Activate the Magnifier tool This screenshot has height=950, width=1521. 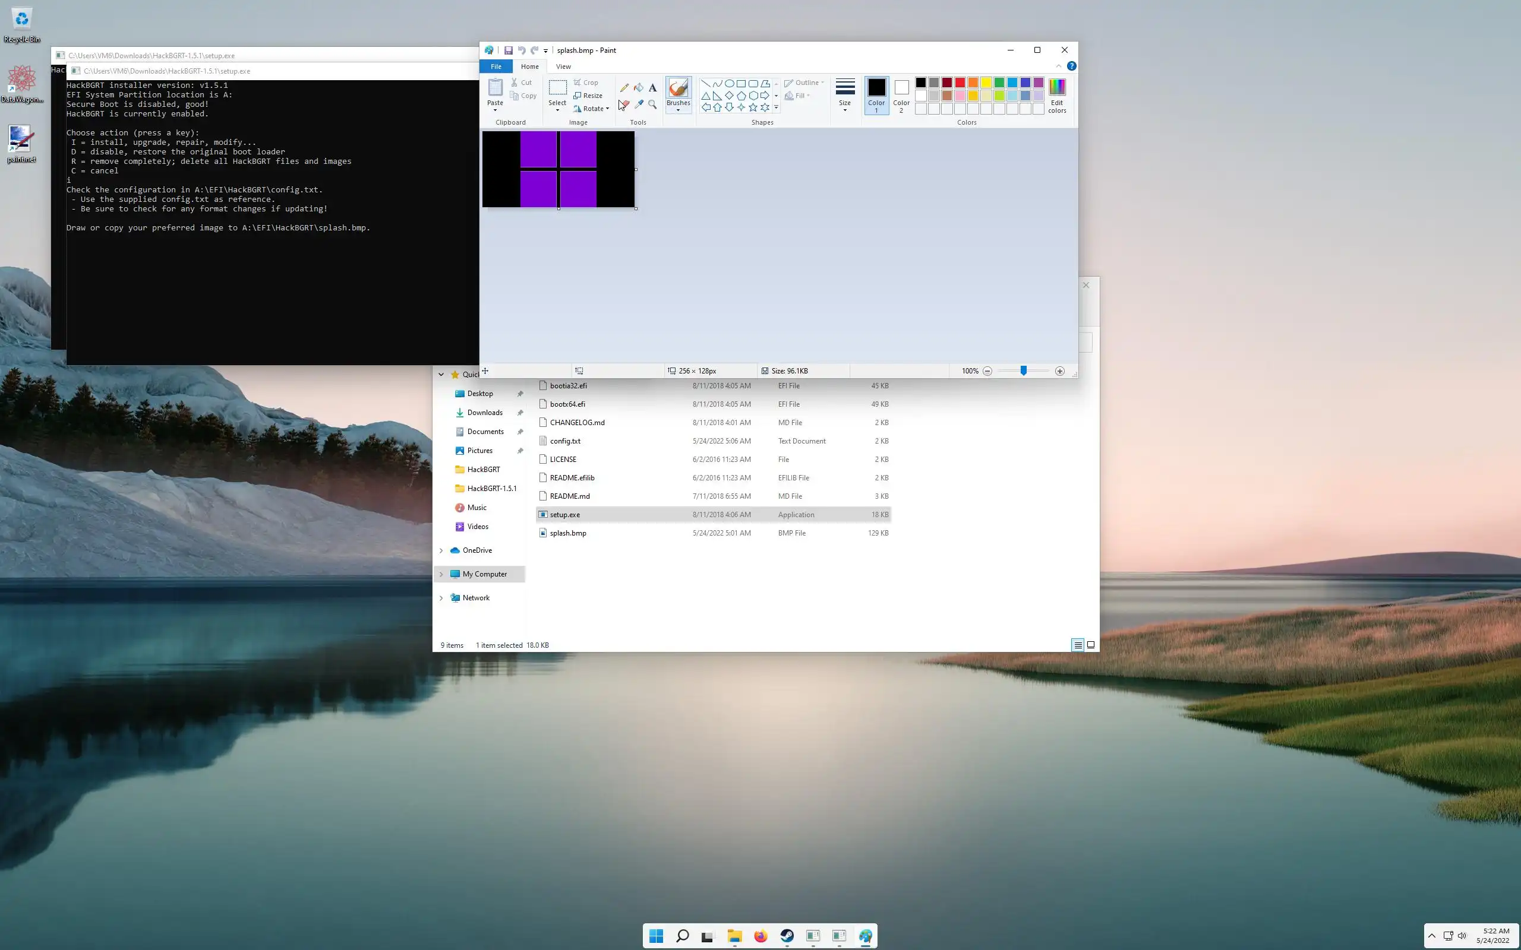tap(652, 104)
